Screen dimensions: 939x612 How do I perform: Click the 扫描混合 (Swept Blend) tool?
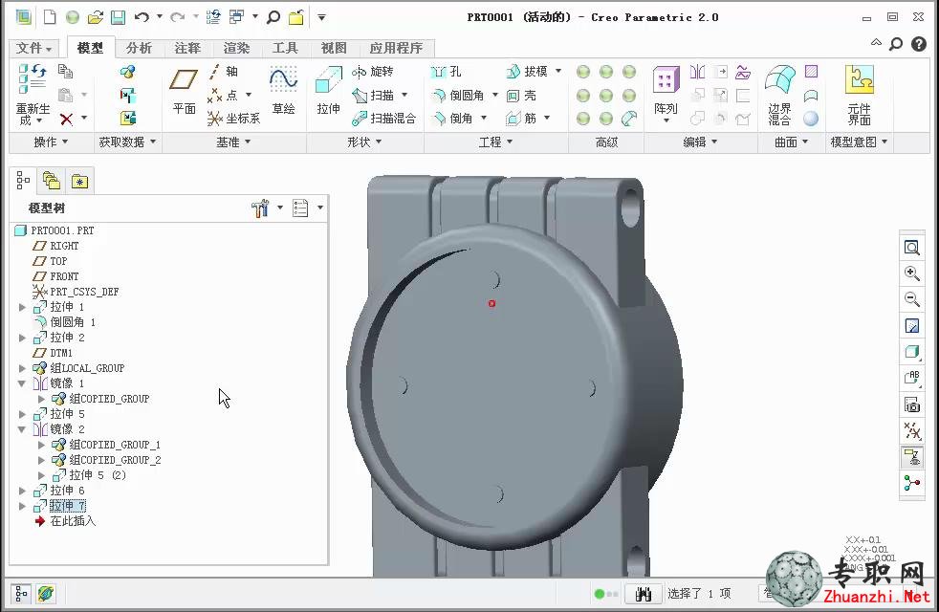(383, 119)
